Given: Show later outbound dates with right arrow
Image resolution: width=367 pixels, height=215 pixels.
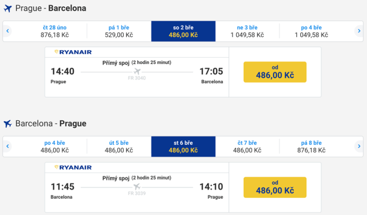Looking at the screenshot, I should pyautogui.click(x=359, y=31).
